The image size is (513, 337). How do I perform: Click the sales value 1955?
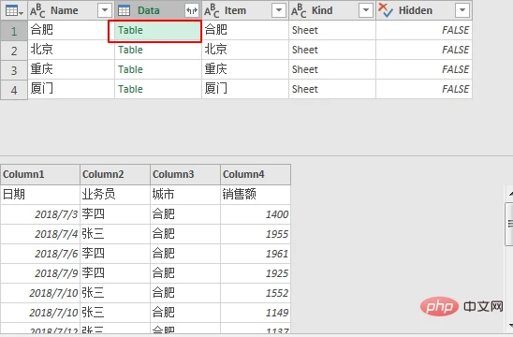coord(256,234)
